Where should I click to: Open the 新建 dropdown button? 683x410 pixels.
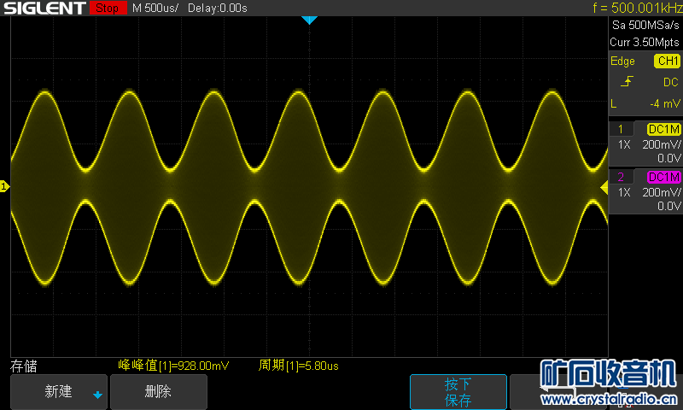[59, 392]
